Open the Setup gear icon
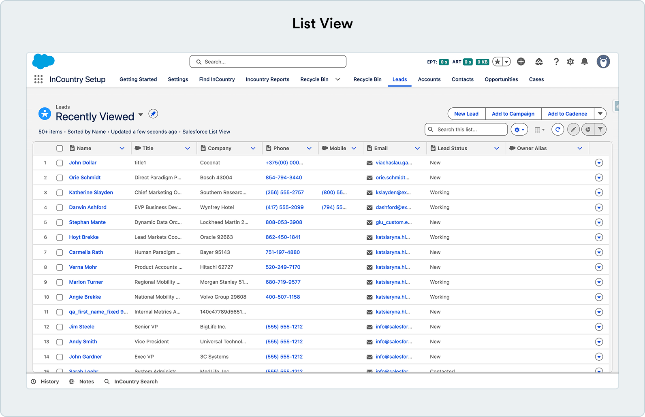The height and width of the screenshot is (417, 645). click(x=570, y=62)
